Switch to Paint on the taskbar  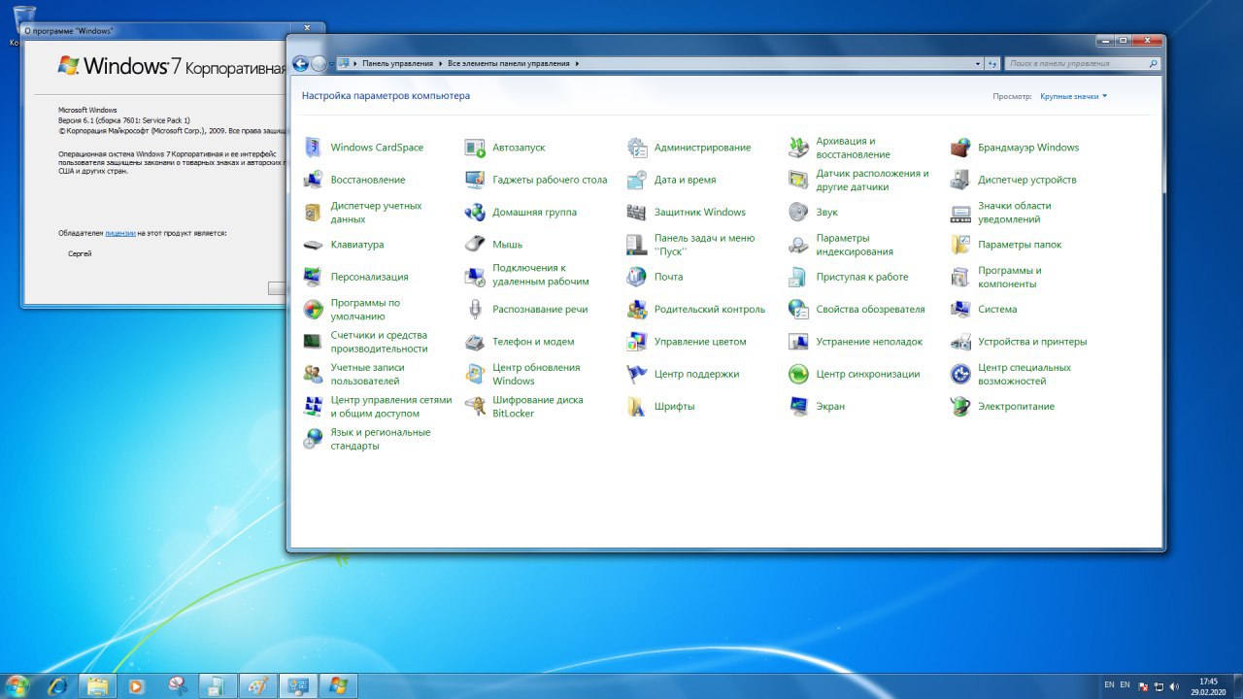pos(257,685)
